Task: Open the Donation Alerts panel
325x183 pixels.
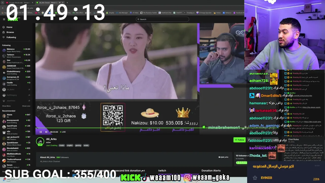Action: coord(211,171)
